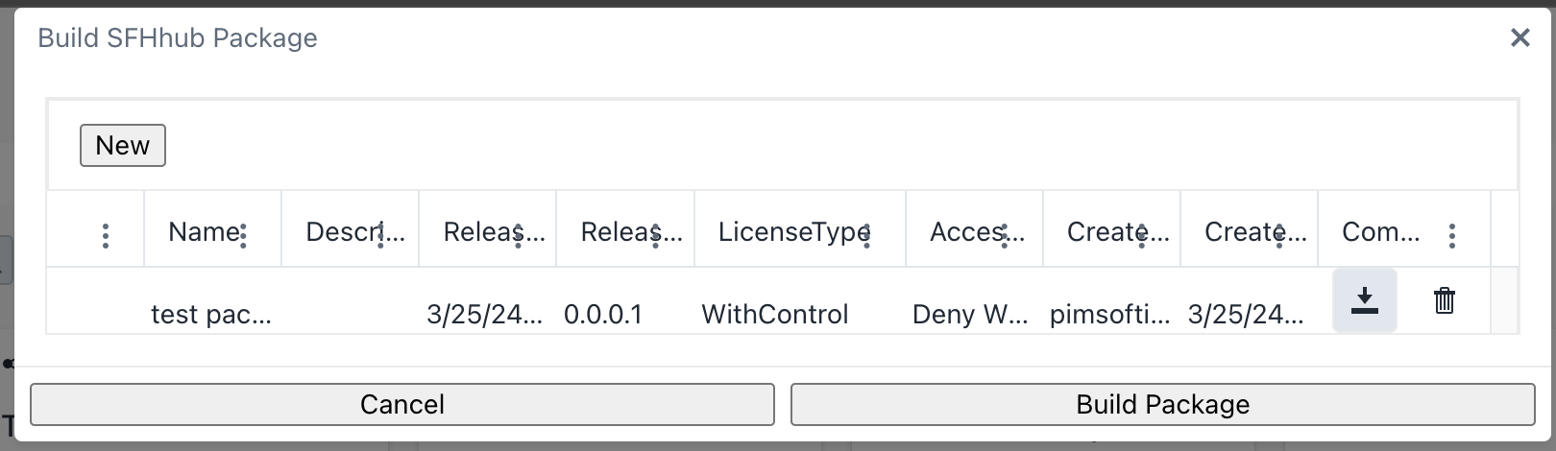The height and width of the screenshot is (451, 1556).
Task: Select the 'test pac...' name cell
Action: [211, 315]
